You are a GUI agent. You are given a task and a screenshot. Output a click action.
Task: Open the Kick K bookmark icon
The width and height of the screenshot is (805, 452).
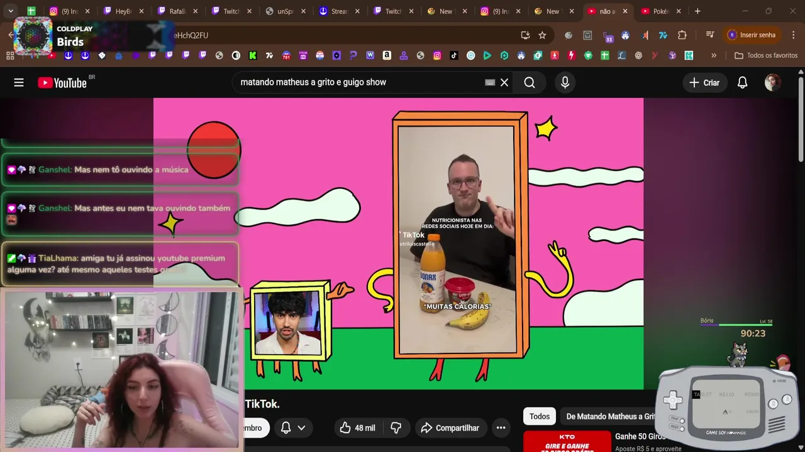click(253, 55)
